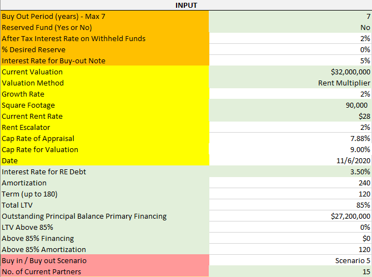Select the Amortization value cell showing 240
This screenshot has width=372, height=277.
tap(290, 183)
